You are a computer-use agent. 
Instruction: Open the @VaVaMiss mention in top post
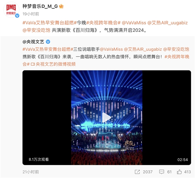tap(134, 23)
